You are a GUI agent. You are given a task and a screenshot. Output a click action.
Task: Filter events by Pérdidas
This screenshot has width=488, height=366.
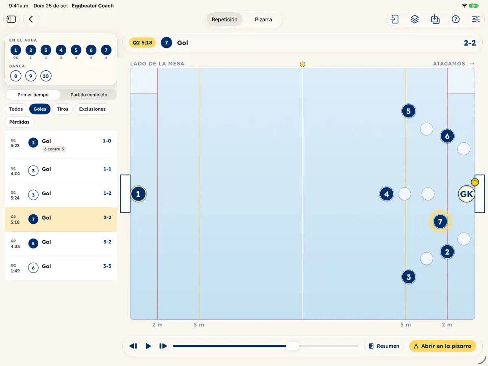(20, 122)
